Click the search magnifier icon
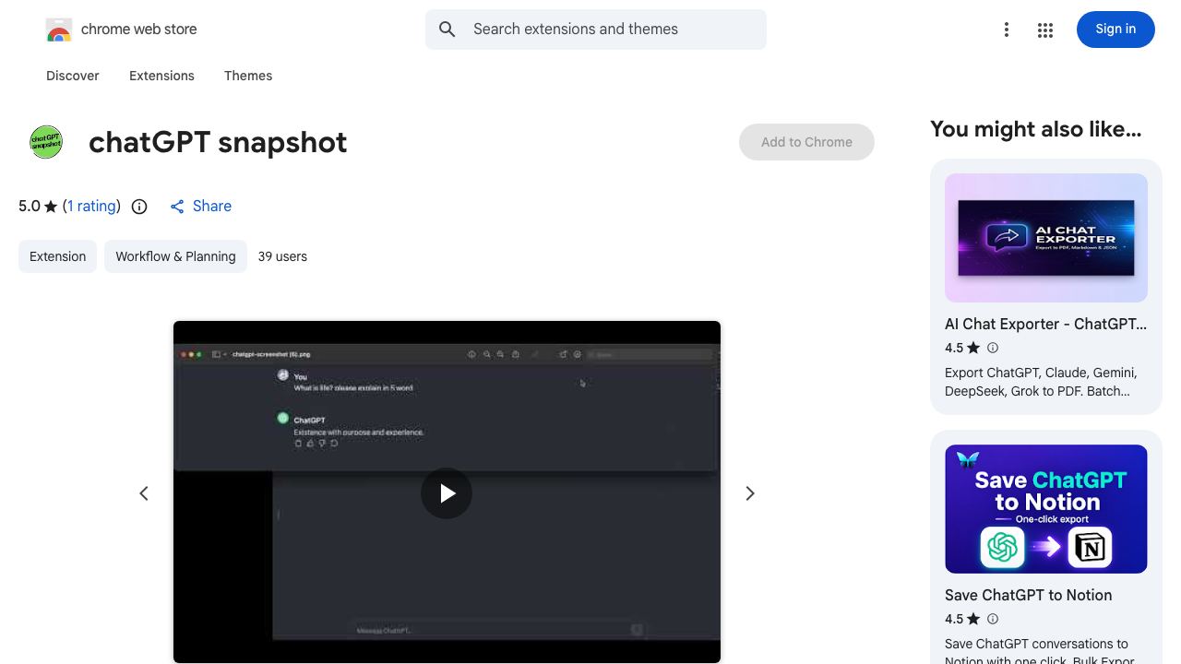Image resolution: width=1181 pixels, height=664 pixels. click(x=447, y=30)
